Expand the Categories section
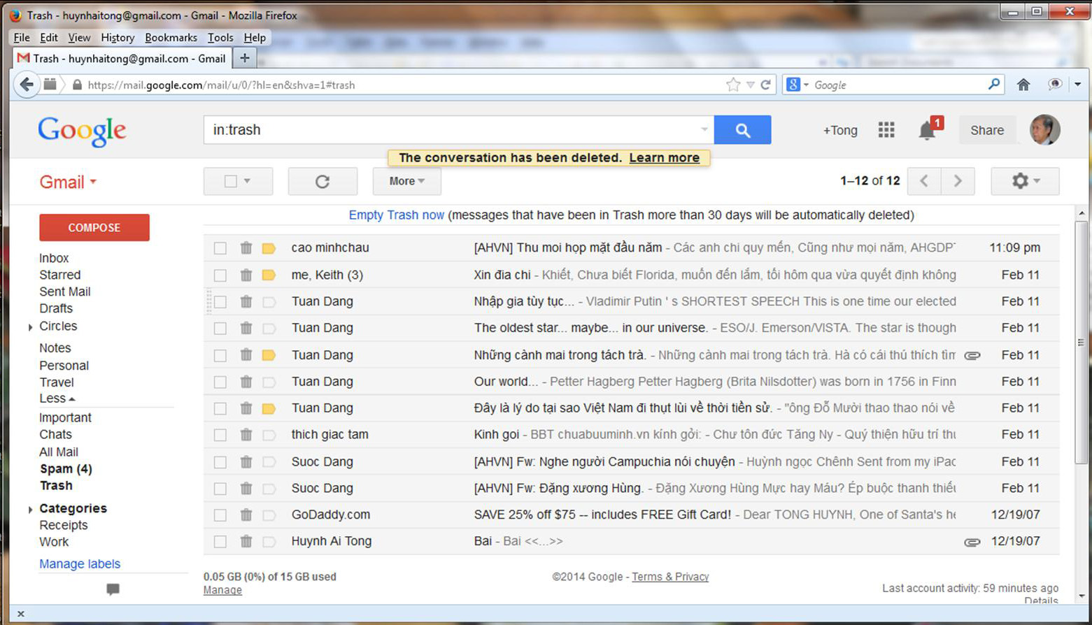1092x625 pixels. (30, 510)
